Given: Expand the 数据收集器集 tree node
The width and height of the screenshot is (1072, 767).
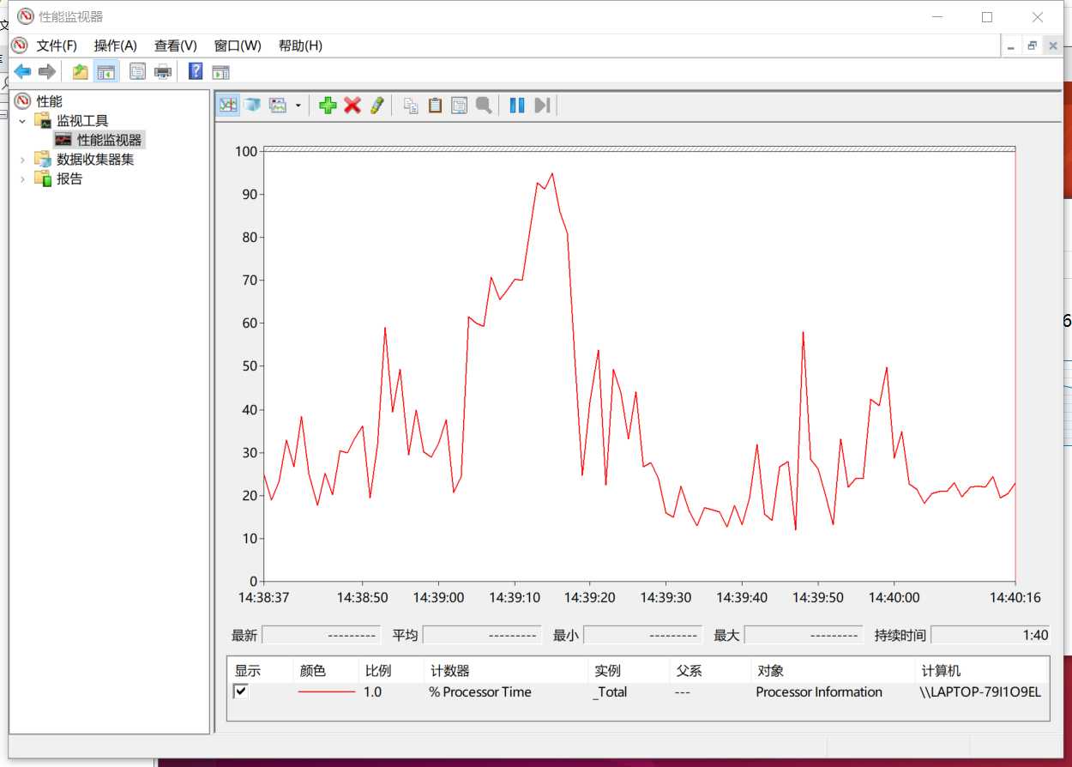Looking at the screenshot, I should tap(22, 160).
